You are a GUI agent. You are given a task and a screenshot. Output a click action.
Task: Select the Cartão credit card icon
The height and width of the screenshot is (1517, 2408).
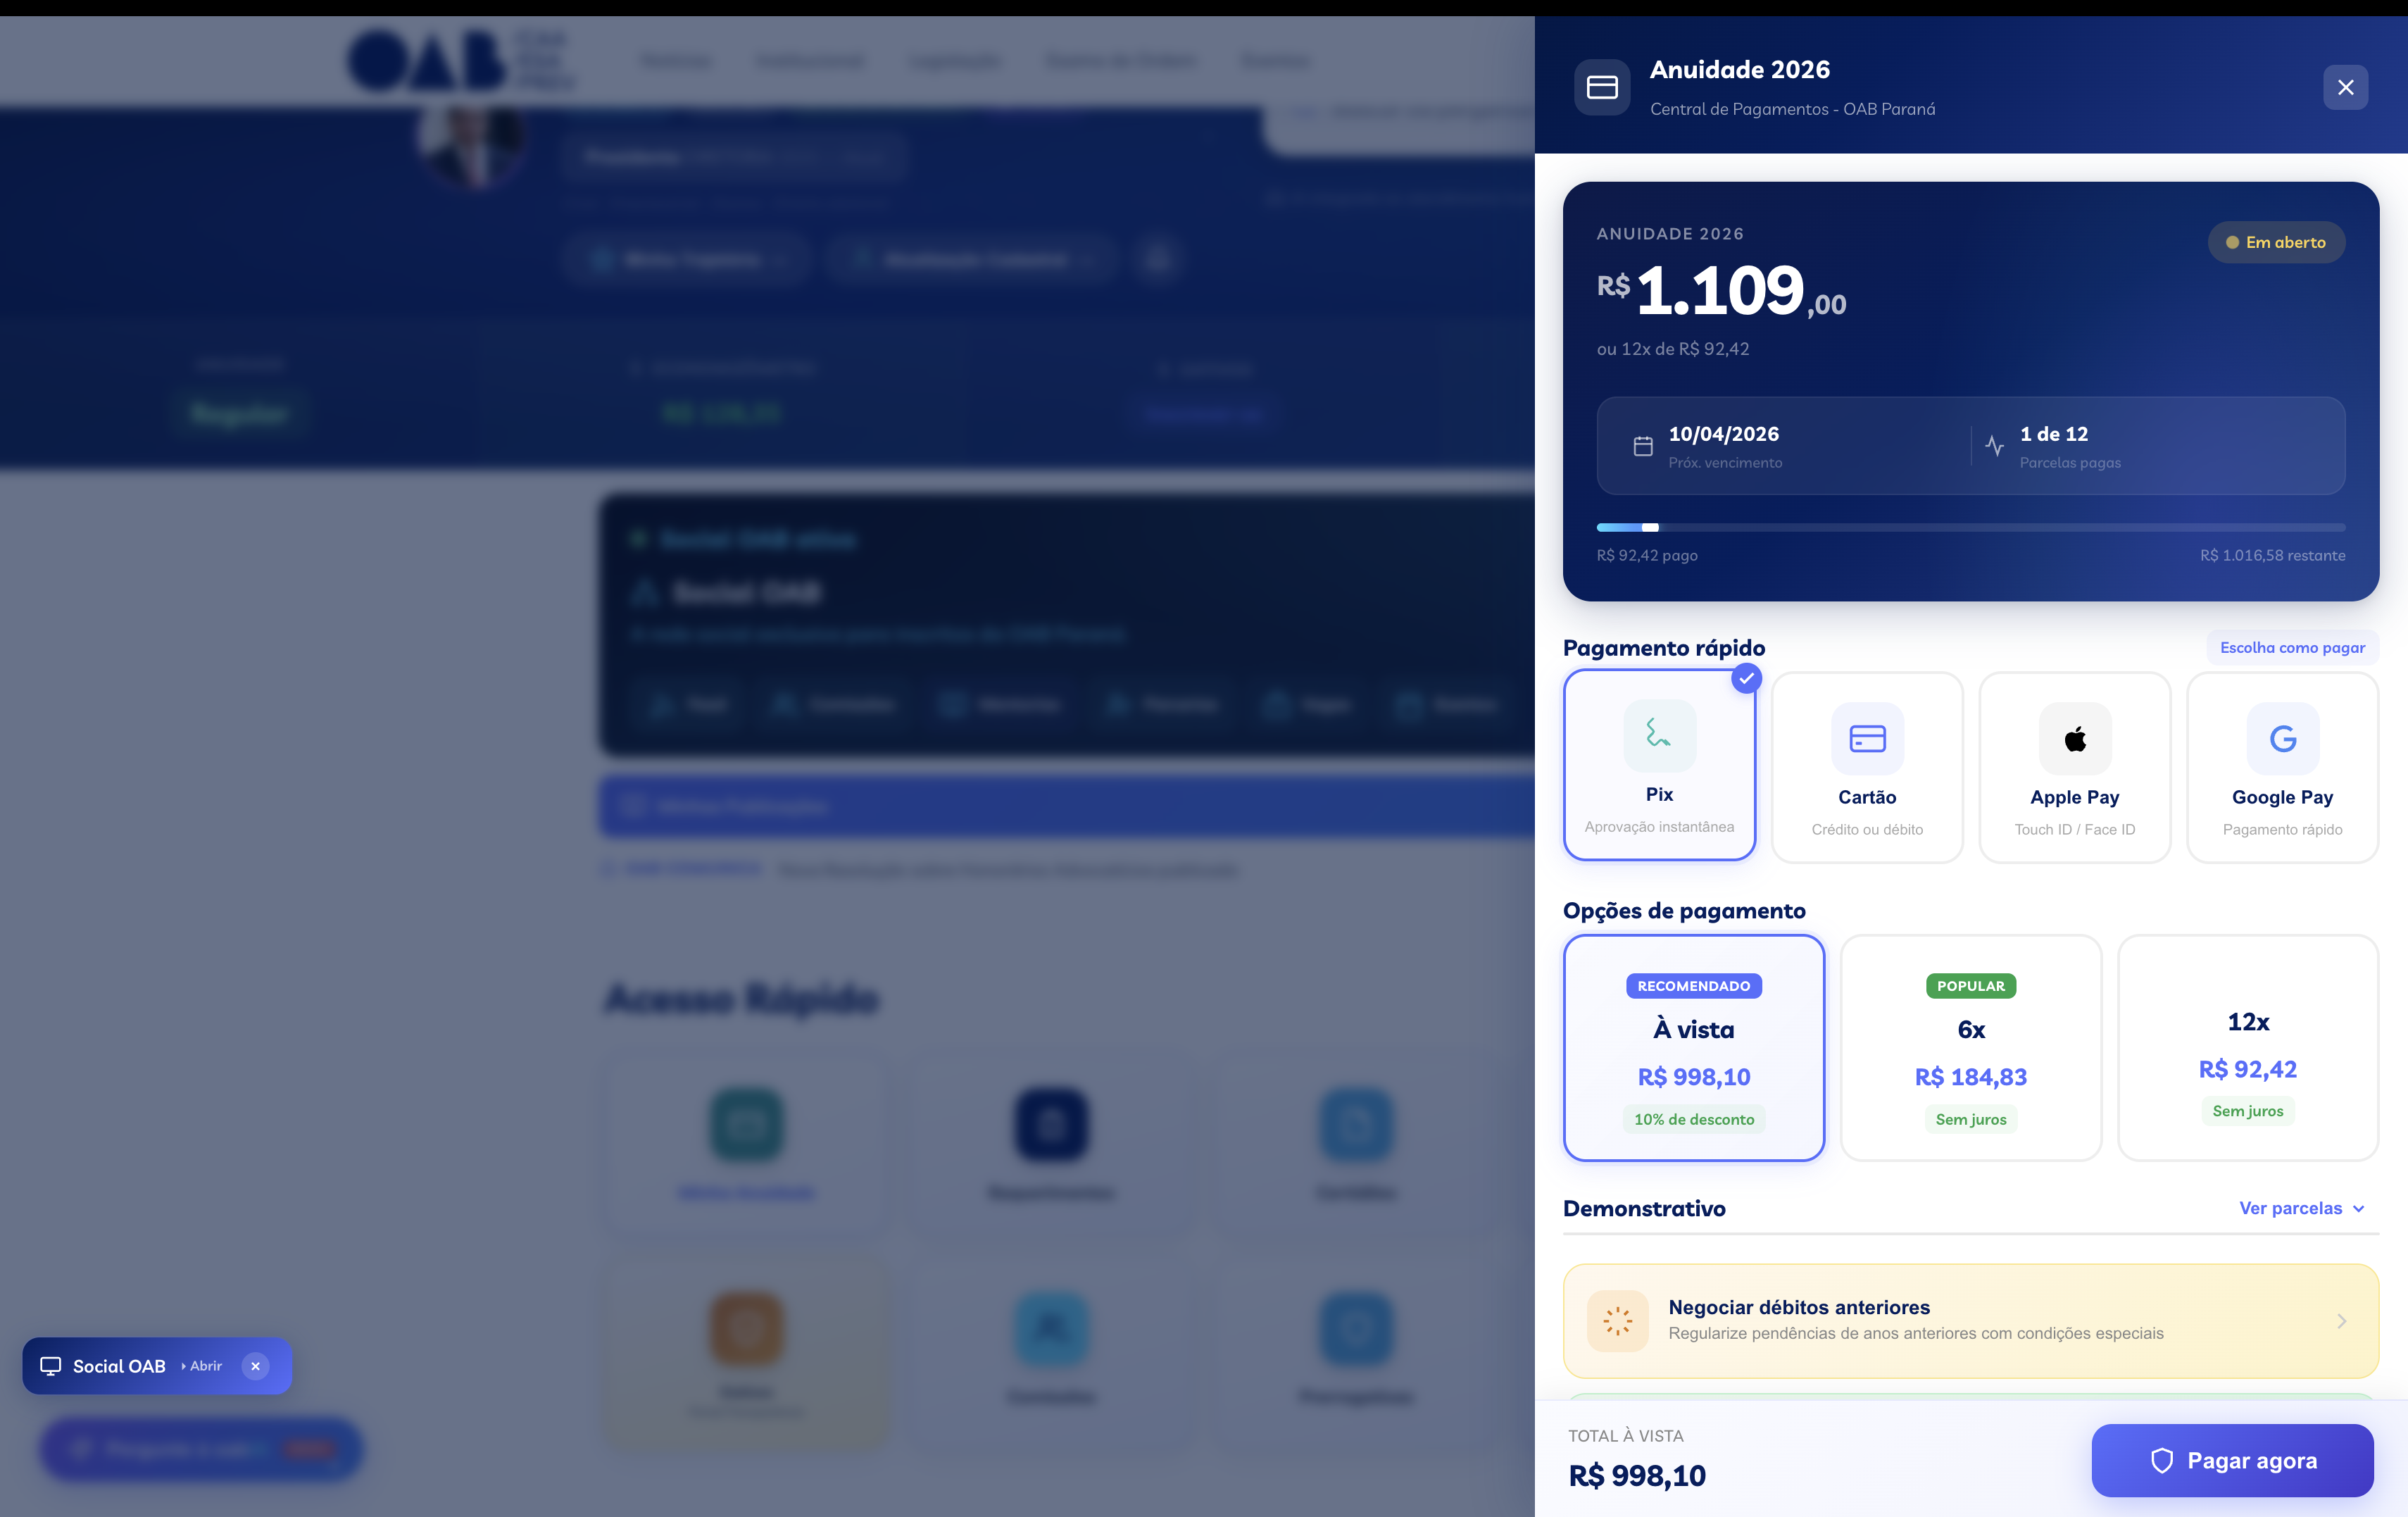[1866, 739]
